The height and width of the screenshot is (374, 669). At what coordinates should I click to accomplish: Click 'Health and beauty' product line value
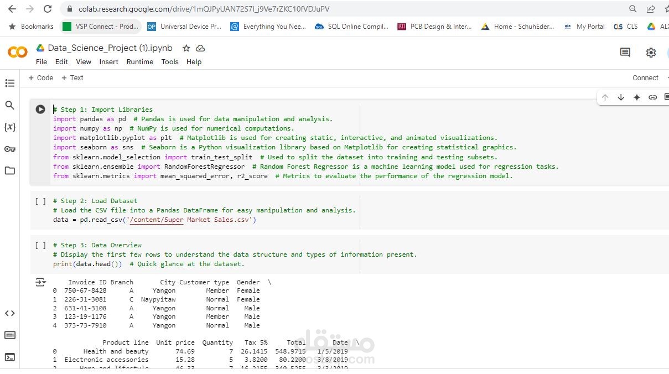[116, 351]
